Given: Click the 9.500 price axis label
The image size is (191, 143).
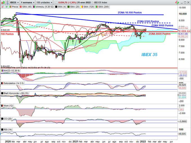Looking at the screenshot, I should [182, 20].
